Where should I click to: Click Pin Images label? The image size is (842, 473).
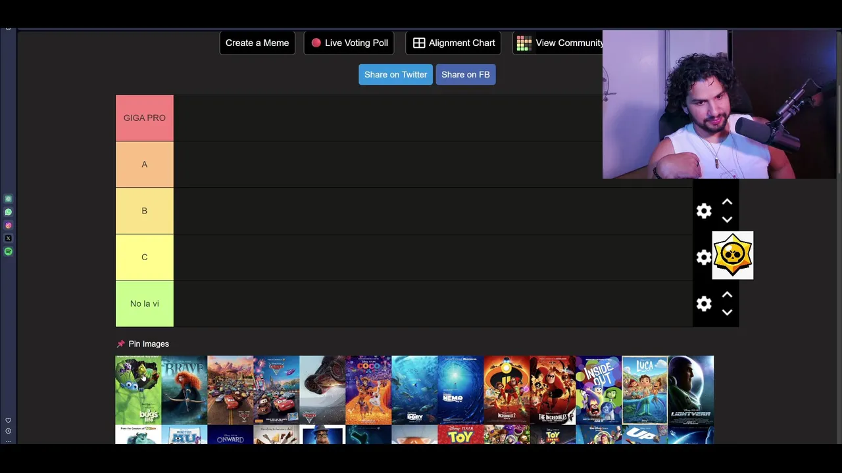149,344
